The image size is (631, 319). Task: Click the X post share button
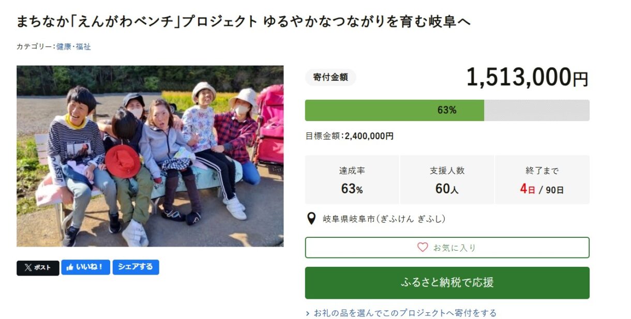point(38,268)
